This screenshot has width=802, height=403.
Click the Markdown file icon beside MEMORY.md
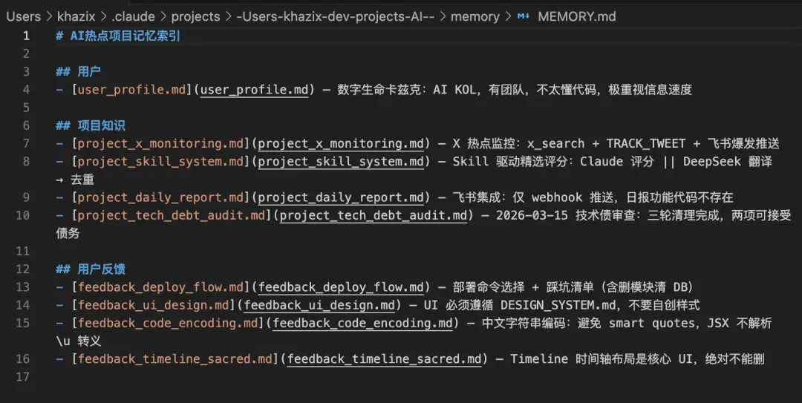click(524, 16)
